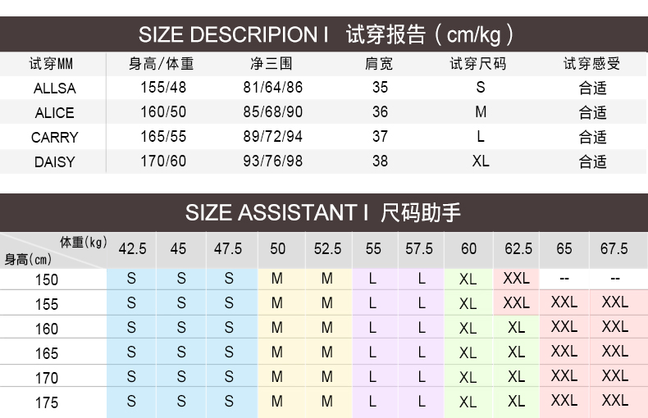Viewport: 648px width, 418px height.
Task: Click the 175 cm height row label
Action: [47, 402]
